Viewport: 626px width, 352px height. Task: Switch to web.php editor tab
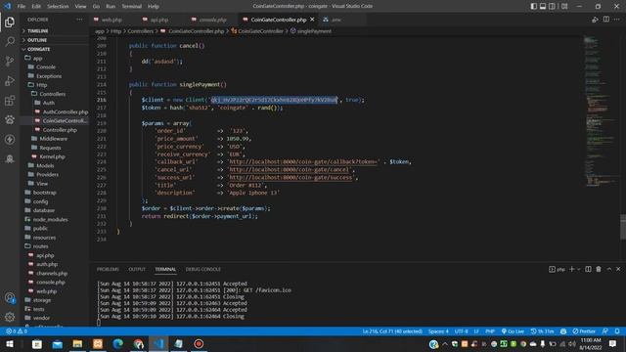(112, 20)
